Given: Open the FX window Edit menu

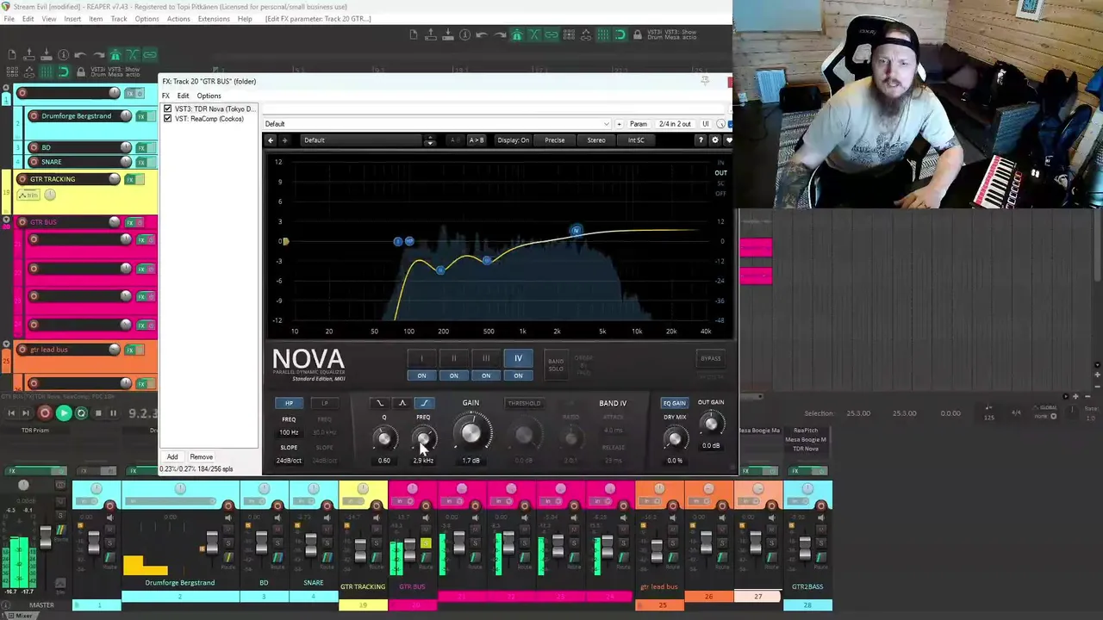Looking at the screenshot, I should [x=183, y=96].
